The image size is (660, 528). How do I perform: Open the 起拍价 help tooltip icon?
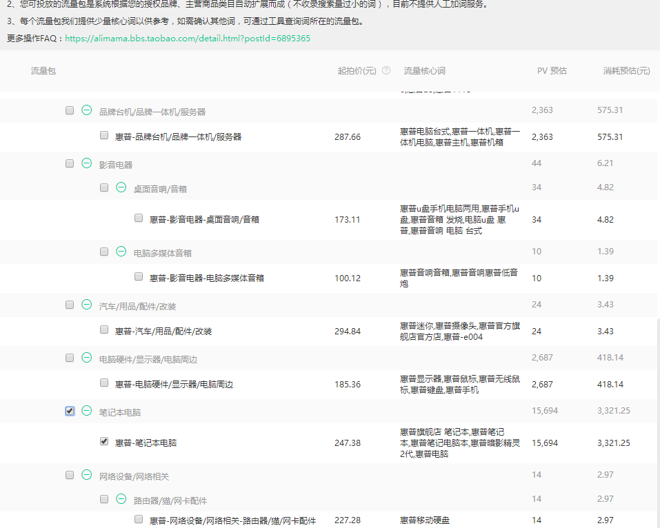385,70
